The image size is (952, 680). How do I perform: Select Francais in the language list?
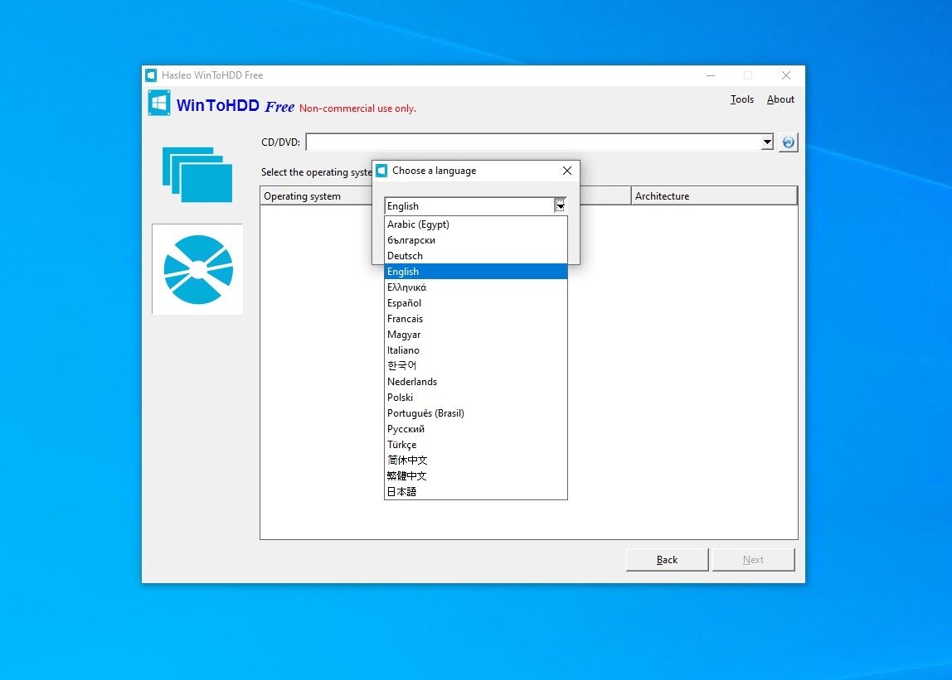(x=476, y=319)
